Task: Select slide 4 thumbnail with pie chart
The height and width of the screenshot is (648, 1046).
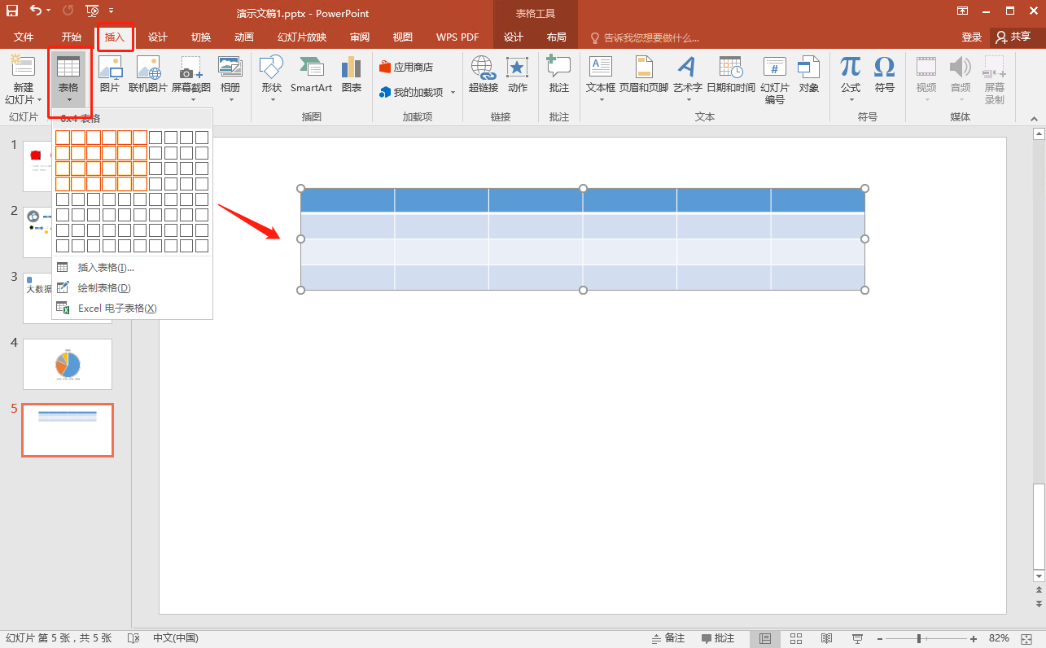Action: [68, 364]
